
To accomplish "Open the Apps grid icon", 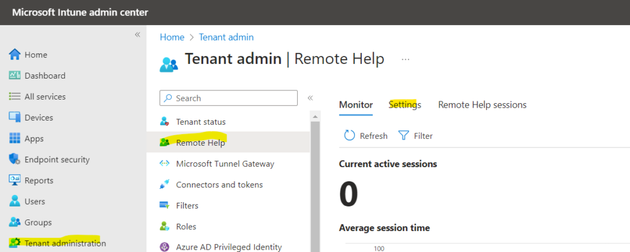I will click(x=15, y=138).
